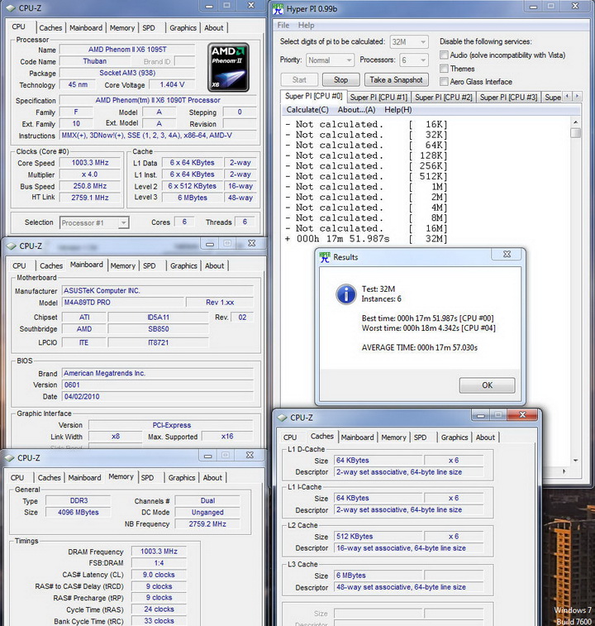
Task: Click the Model field M4A89TD PRO
Action: [122, 303]
